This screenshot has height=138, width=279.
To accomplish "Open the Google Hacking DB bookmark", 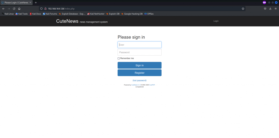I will pyautogui.click(x=132, y=14).
